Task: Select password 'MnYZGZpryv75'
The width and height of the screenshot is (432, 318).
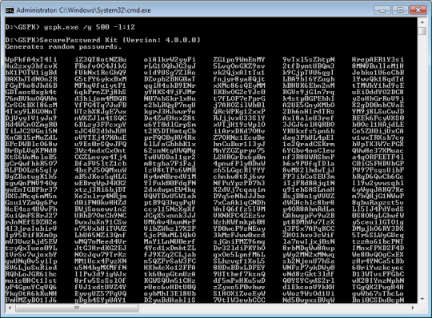Action: coord(239,150)
